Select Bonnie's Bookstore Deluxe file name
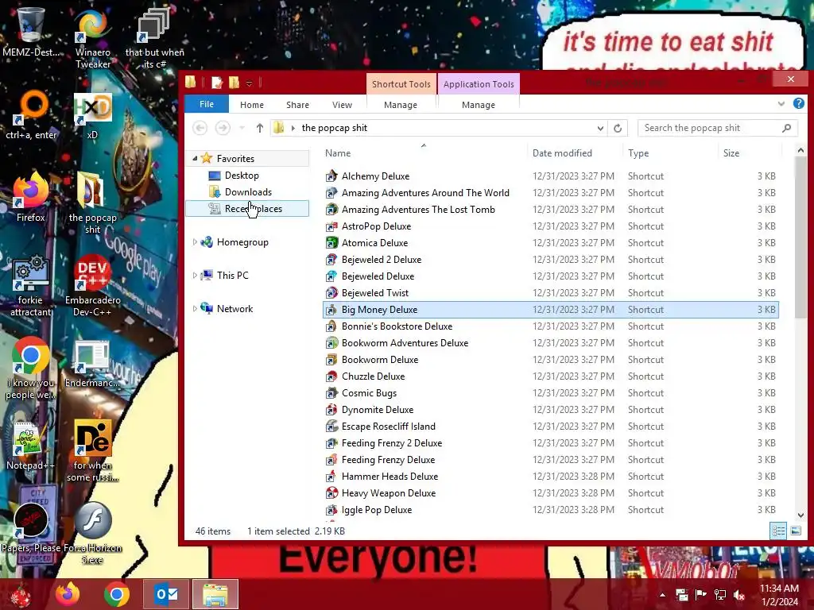Image resolution: width=814 pixels, height=610 pixels. point(397,326)
